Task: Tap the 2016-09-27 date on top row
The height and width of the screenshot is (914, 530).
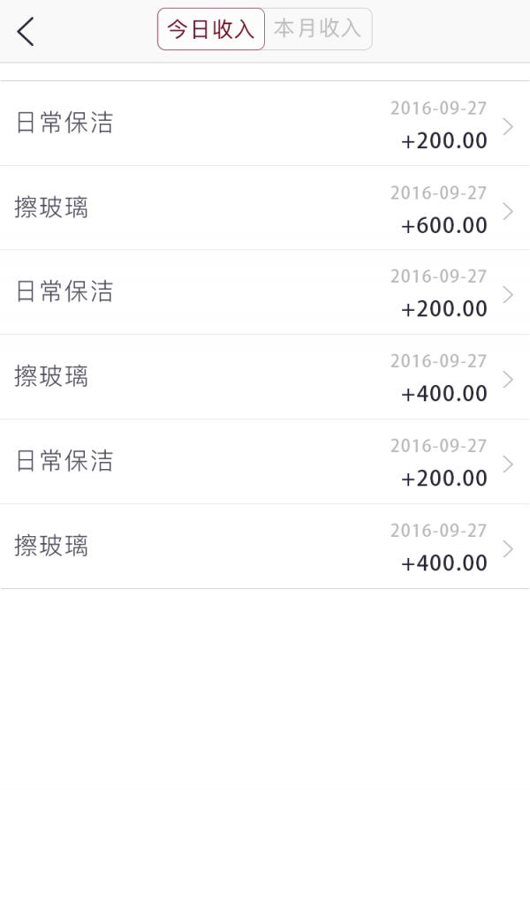Action: coord(439,108)
